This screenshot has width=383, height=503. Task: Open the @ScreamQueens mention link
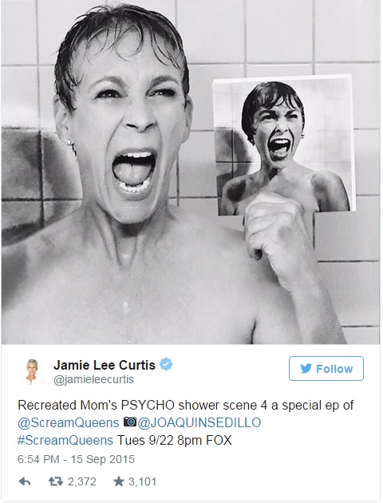[69, 422]
